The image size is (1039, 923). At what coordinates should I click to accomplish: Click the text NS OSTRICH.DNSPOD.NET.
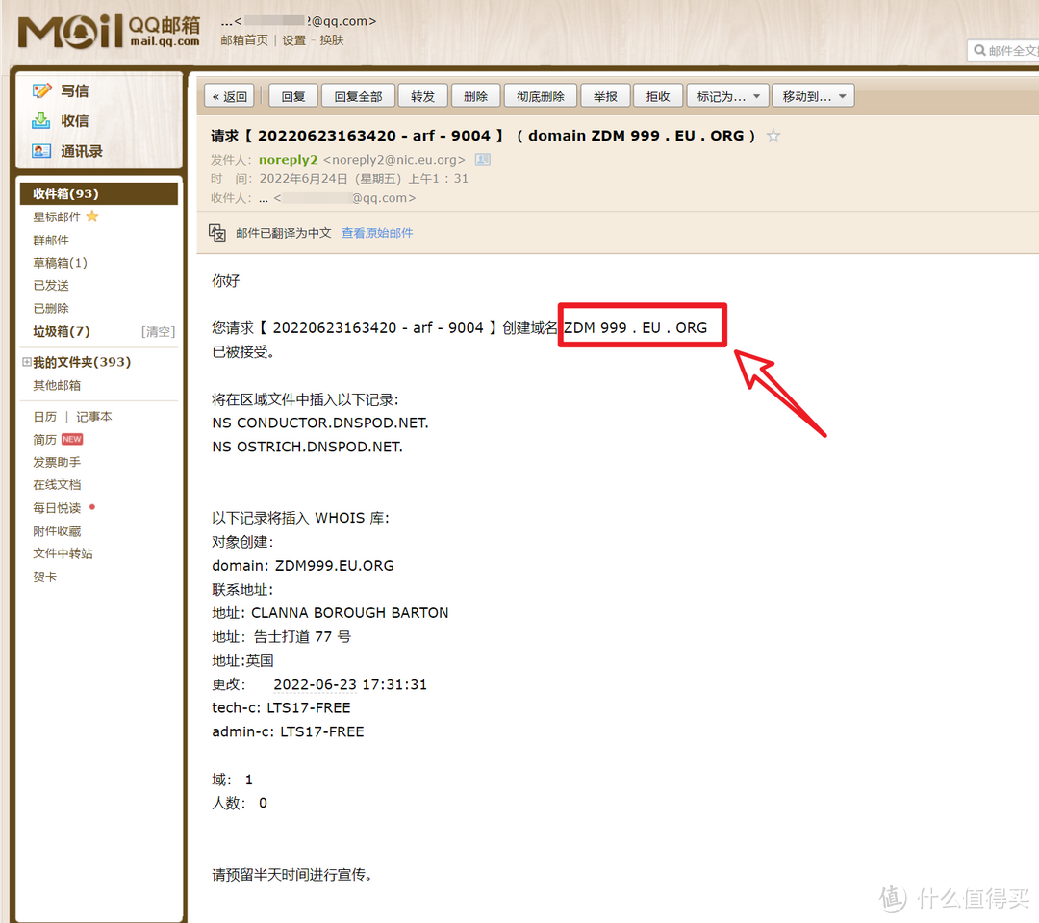click(308, 447)
